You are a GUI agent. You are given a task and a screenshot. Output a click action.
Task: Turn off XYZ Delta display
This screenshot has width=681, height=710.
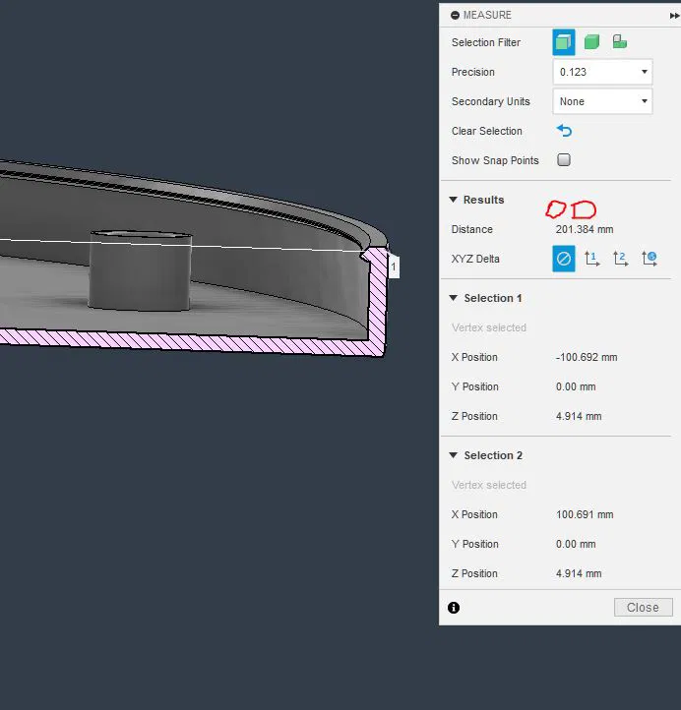pos(564,259)
